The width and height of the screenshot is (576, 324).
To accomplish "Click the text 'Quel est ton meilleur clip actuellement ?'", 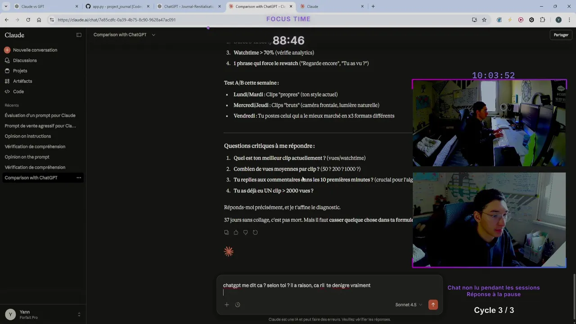I will pyautogui.click(x=279, y=158).
